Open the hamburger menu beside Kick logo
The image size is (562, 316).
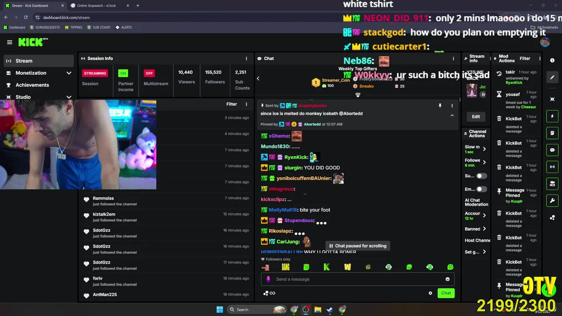10,42
